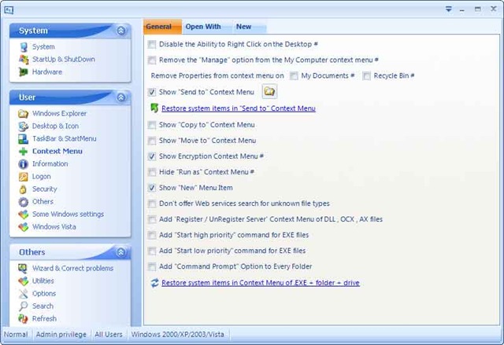Click the application icon in title bar

click(9, 10)
